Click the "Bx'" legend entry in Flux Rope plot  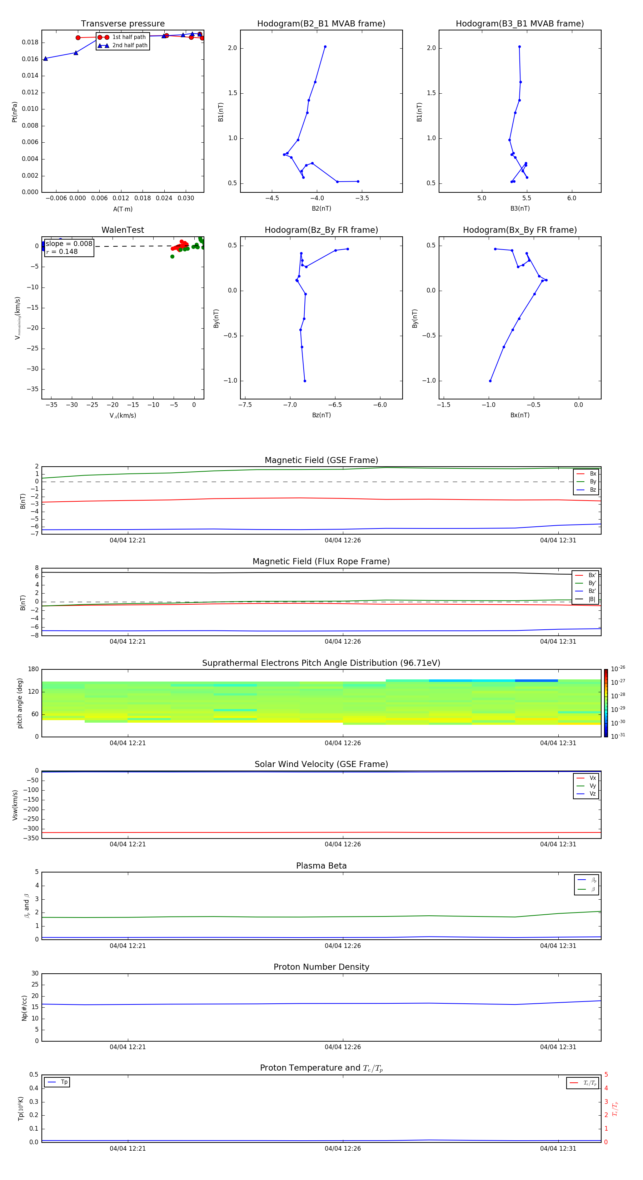pos(585,575)
